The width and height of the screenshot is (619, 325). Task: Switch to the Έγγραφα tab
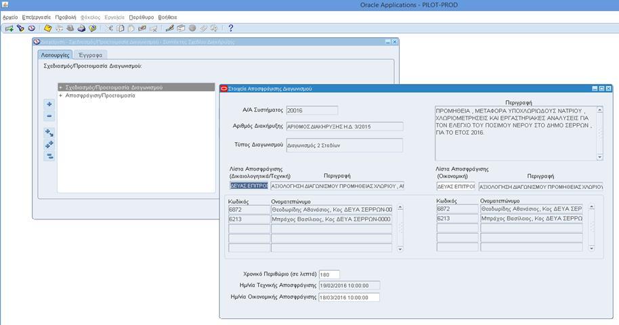[90, 55]
